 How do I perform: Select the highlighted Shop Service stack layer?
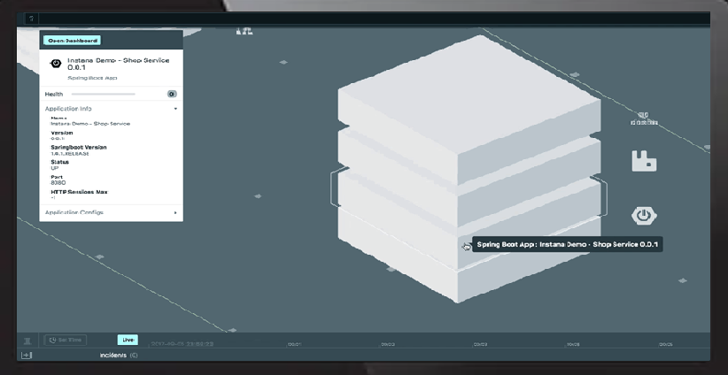(x=468, y=199)
